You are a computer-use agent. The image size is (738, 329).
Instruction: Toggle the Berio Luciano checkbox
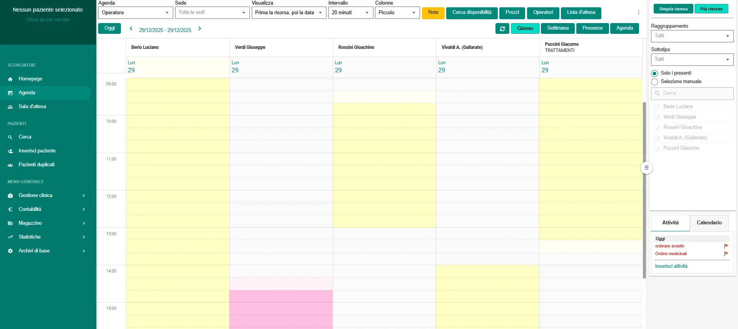[x=657, y=107]
